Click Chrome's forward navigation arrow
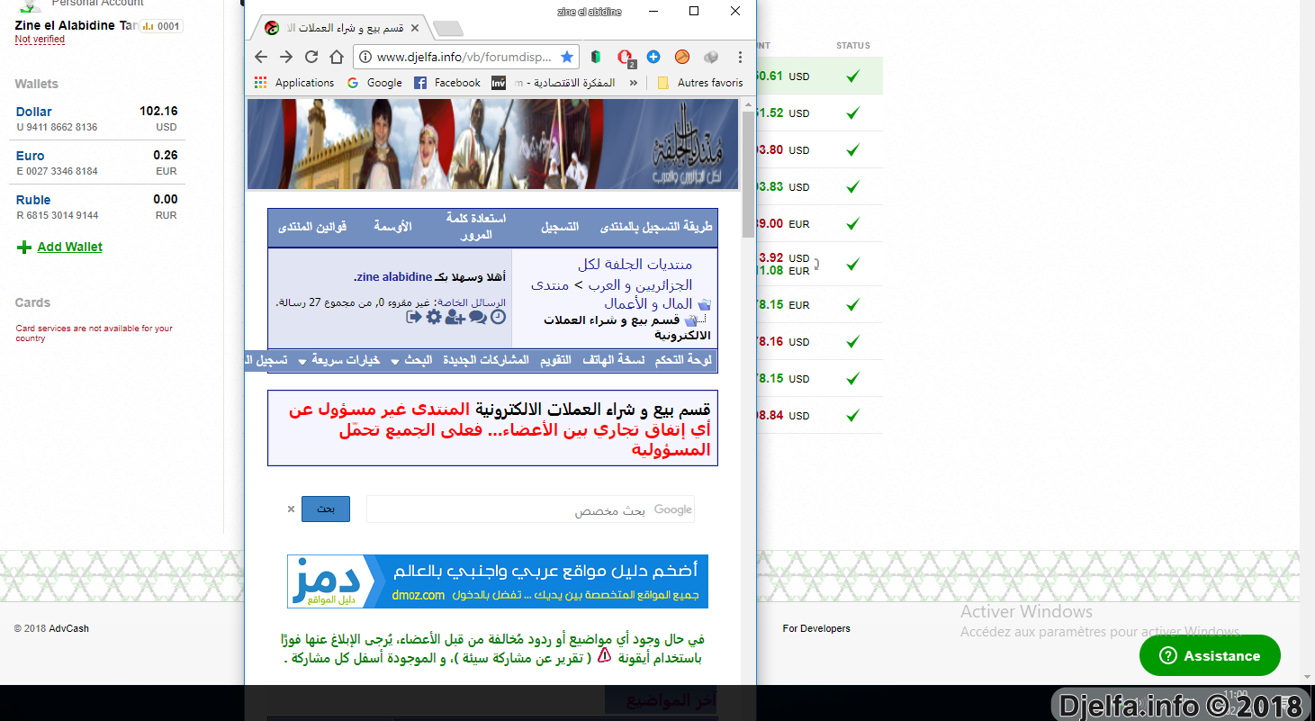The width and height of the screenshot is (1315, 721). [x=286, y=57]
